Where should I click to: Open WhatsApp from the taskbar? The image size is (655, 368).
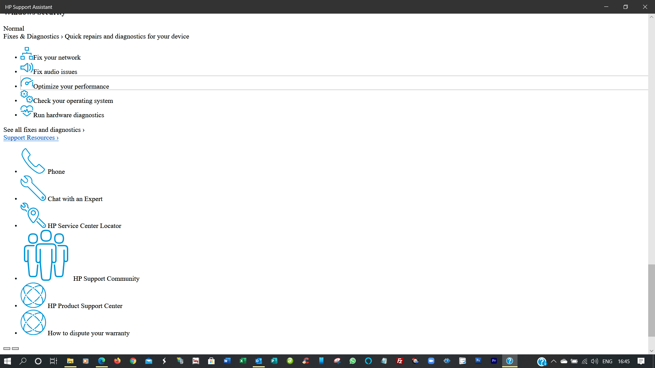[x=353, y=361]
